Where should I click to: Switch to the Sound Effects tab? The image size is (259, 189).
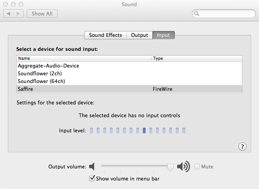coord(105,35)
